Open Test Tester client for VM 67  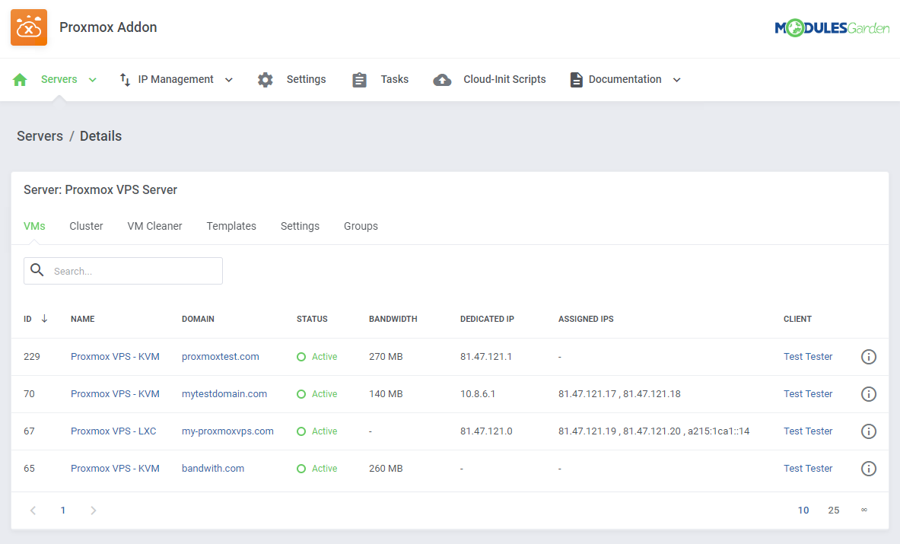coord(808,431)
